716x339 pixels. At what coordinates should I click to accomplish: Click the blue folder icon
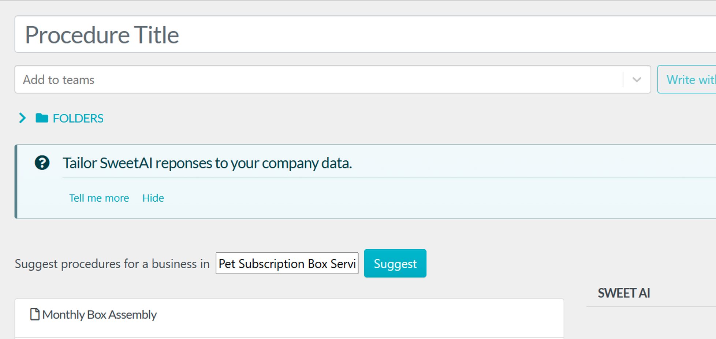[x=42, y=118]
